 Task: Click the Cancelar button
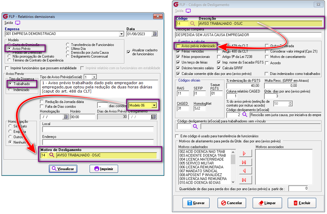tap(232, 203)
